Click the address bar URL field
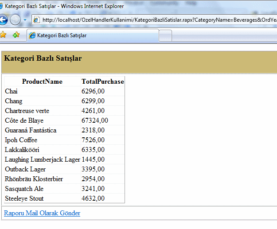The height and width of the screenshot is (229, 277). pos(155,20)
